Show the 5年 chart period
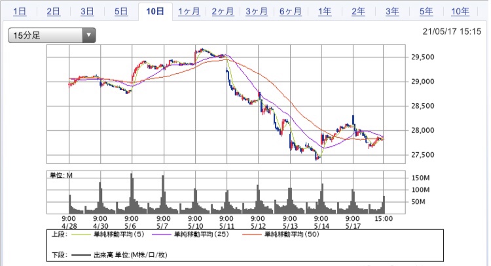 (x=426, y=12)
